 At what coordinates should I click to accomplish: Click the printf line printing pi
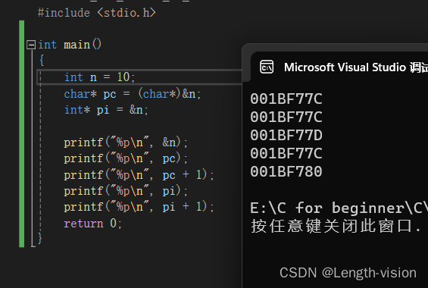[126, 191]
